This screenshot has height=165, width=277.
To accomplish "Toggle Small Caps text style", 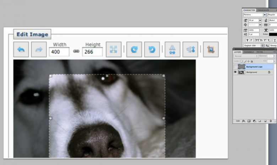I will pyautogui.click(x=261, y=40).
